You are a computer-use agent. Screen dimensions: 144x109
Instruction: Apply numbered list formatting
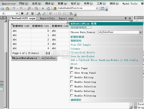(x=65, y=14)
